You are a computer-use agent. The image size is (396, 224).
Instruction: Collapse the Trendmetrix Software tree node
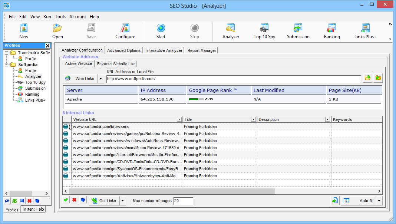(7, 53)
